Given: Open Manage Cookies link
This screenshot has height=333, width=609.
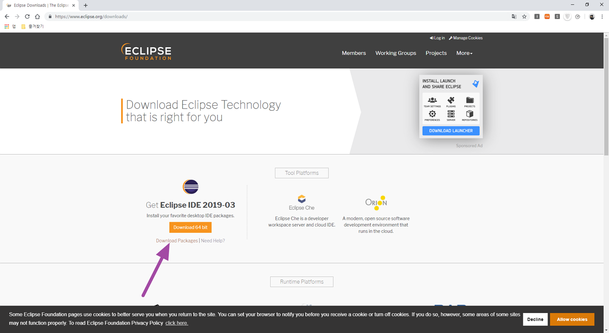Looking at the screenshot, I should click(465, 38).
